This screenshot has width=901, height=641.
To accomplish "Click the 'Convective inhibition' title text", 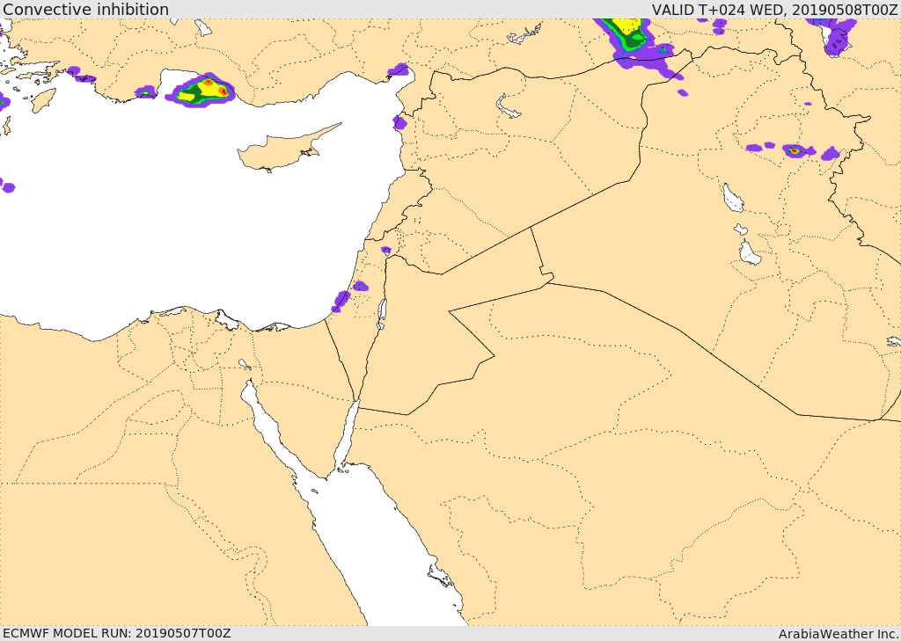I will click(85, 9).
